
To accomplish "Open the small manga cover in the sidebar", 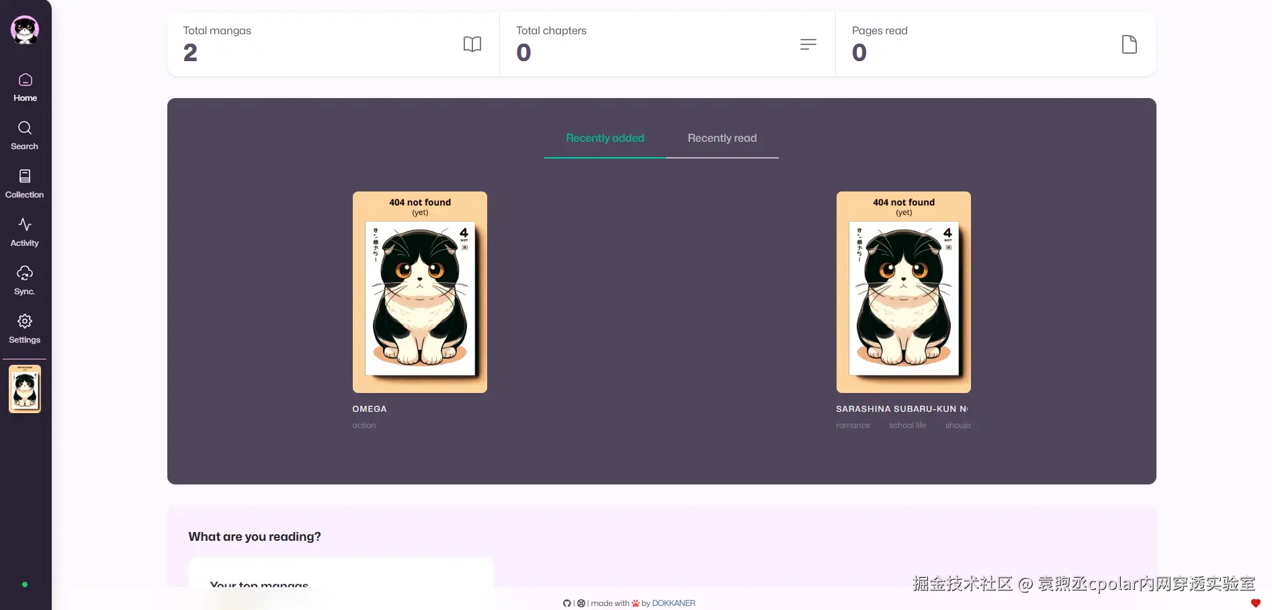I will point(25,389).
